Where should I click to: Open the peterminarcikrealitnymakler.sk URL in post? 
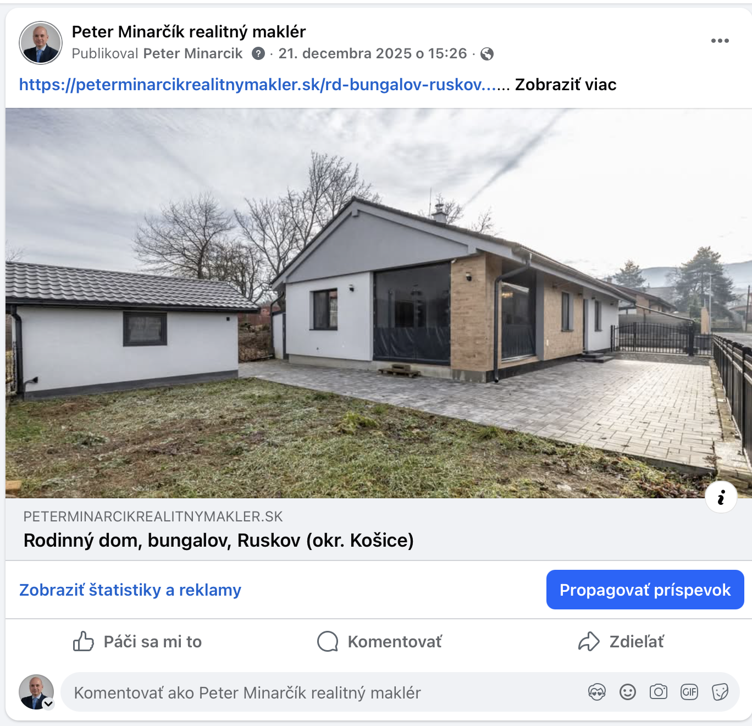[x=258, y=85]
